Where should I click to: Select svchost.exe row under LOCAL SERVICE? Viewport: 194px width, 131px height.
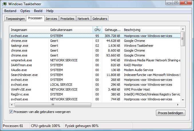pos(95,85)
